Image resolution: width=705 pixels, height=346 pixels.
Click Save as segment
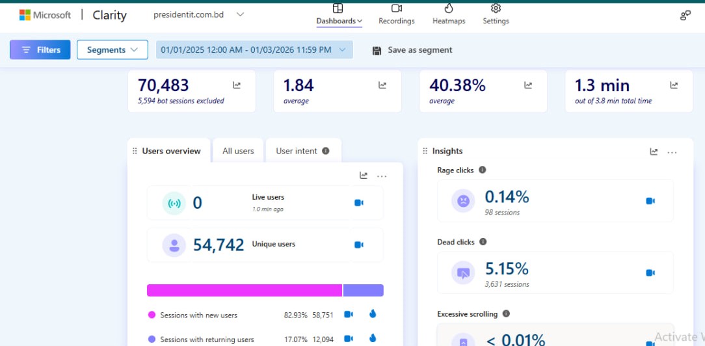412,50
